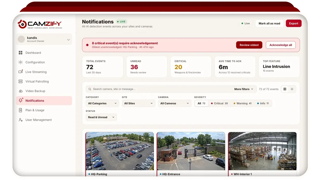Open Plan & Usage page

[44, 110]
